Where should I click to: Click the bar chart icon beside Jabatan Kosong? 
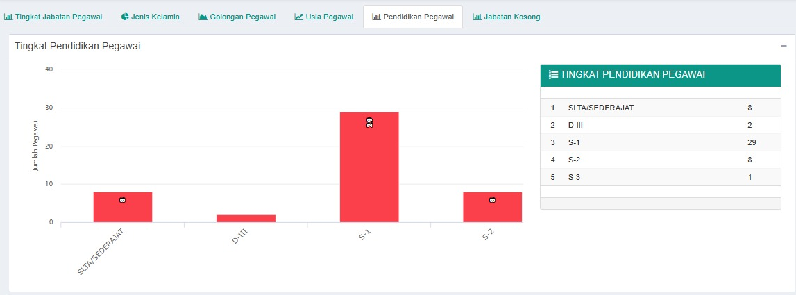[x=477, y=17]
